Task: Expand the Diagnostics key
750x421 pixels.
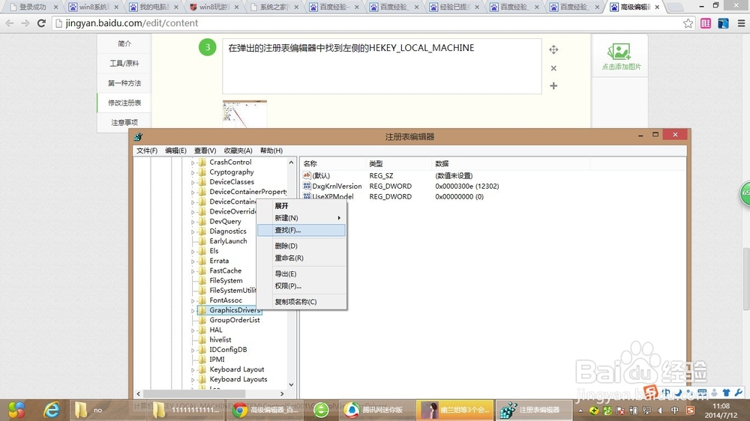Action: point(193,231)
